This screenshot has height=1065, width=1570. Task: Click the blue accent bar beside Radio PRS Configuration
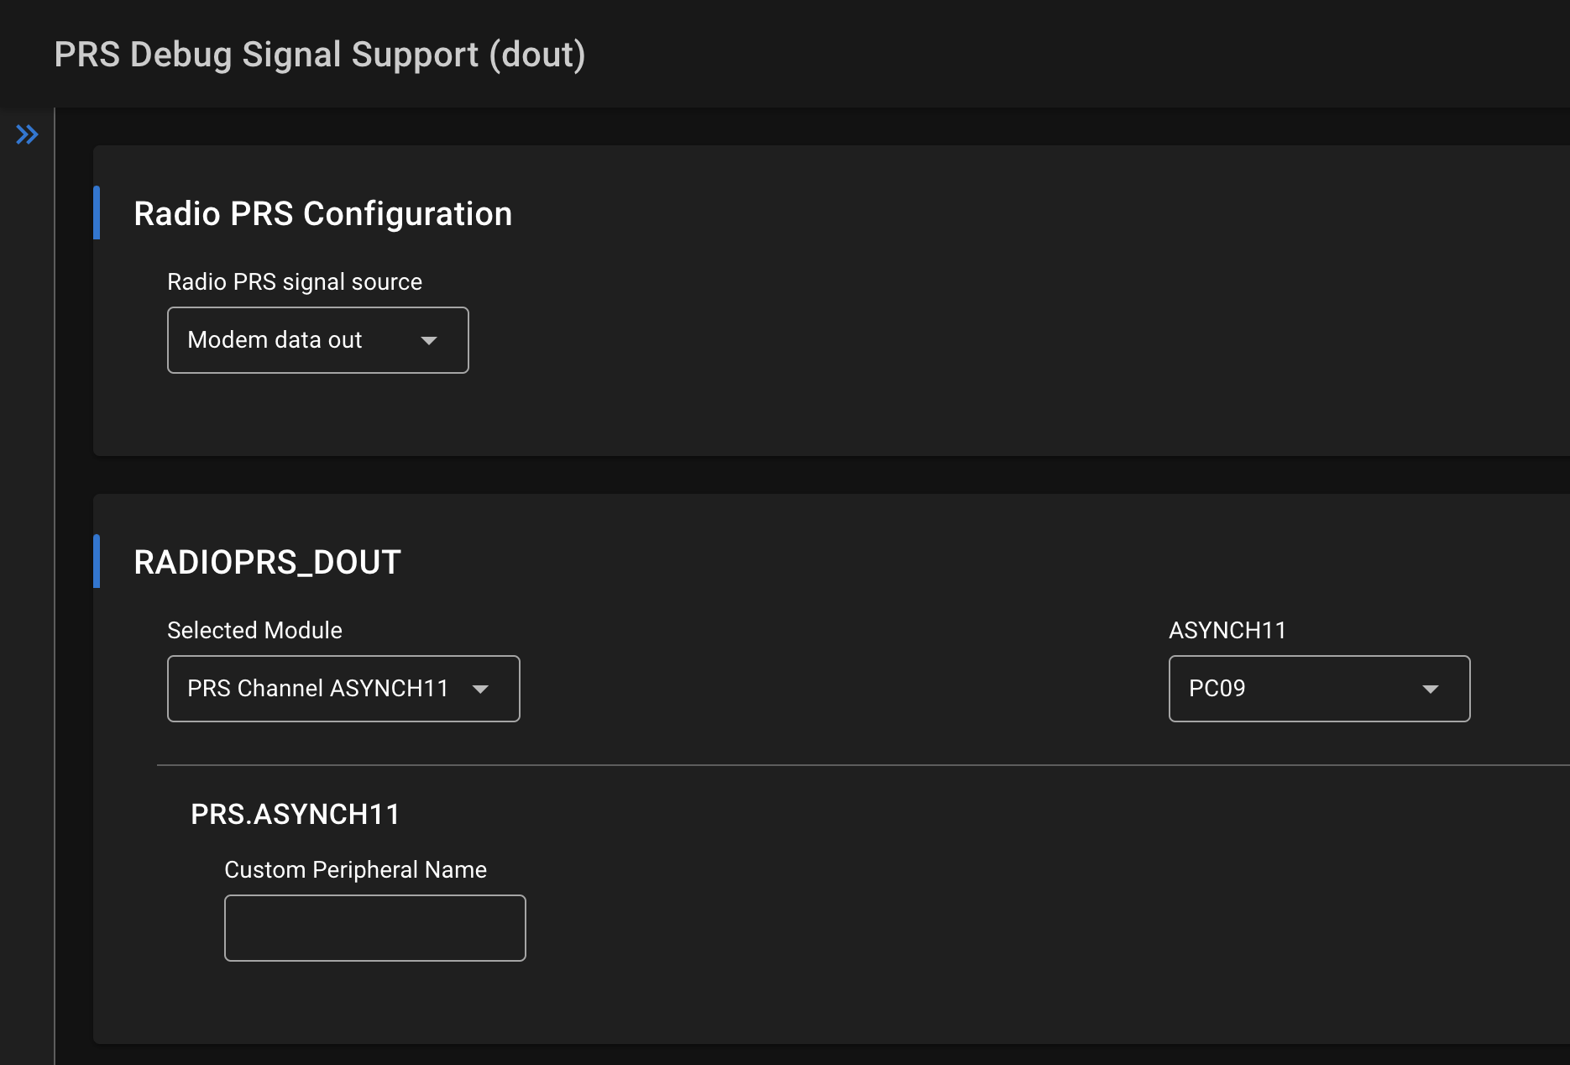[x=97, y=213]
